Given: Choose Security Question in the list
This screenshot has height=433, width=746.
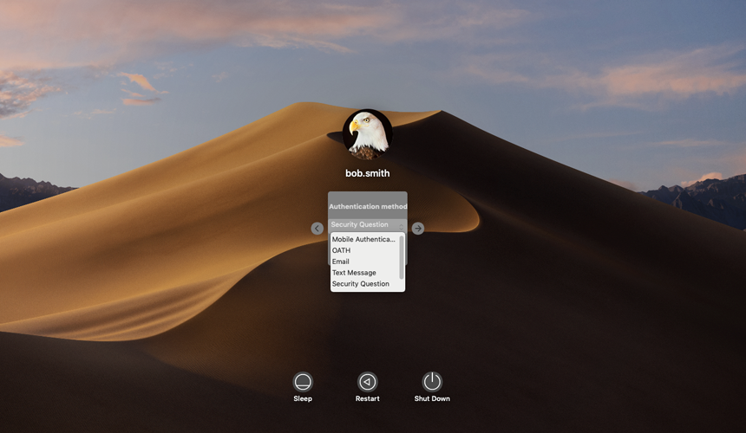Looking at the screenshot, I should [x=364, y=284].
